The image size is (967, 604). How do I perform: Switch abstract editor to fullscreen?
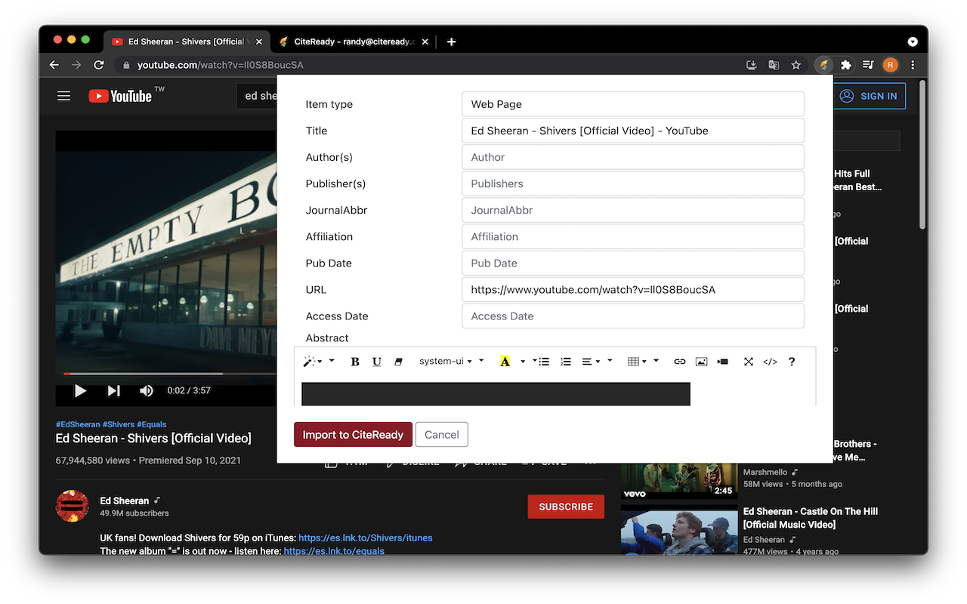[x=749, y=362]
